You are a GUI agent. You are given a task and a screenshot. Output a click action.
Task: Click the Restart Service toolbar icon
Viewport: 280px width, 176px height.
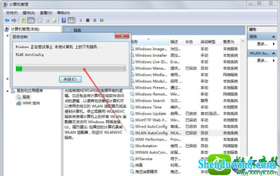[102, 20]
